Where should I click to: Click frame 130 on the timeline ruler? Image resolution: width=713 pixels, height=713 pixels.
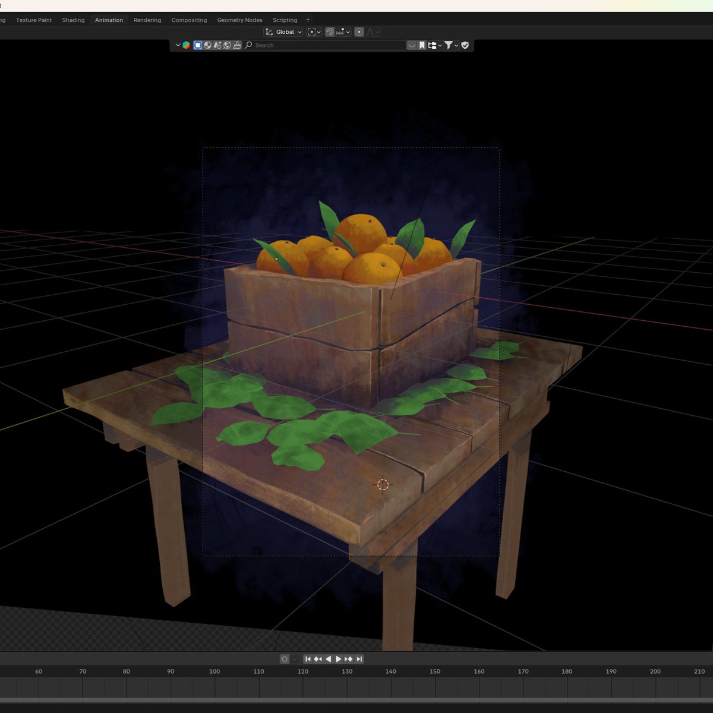coord(347,671)
